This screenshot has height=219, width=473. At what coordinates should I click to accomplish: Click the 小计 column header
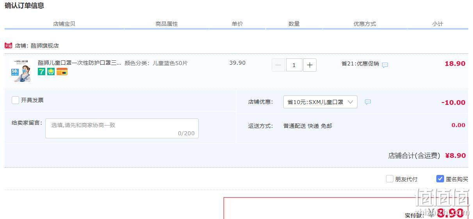(x=437, y=24)
